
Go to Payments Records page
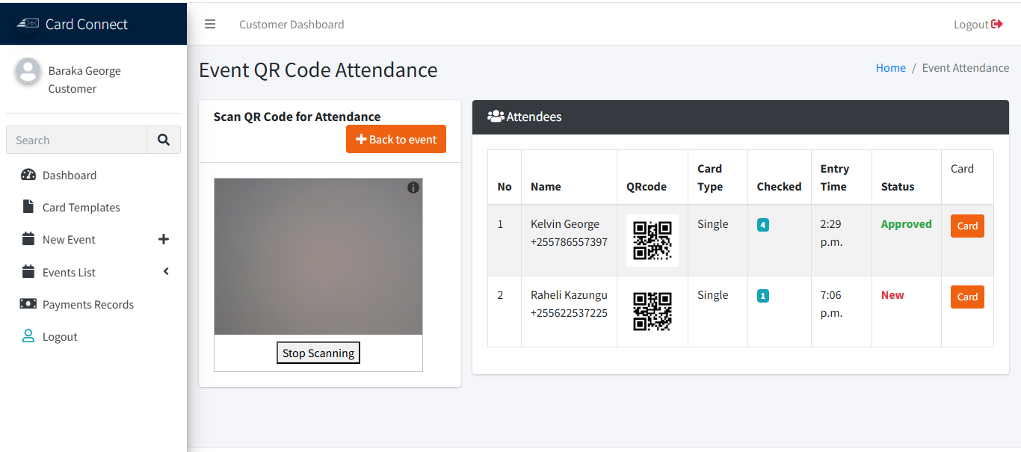[87, 304]
